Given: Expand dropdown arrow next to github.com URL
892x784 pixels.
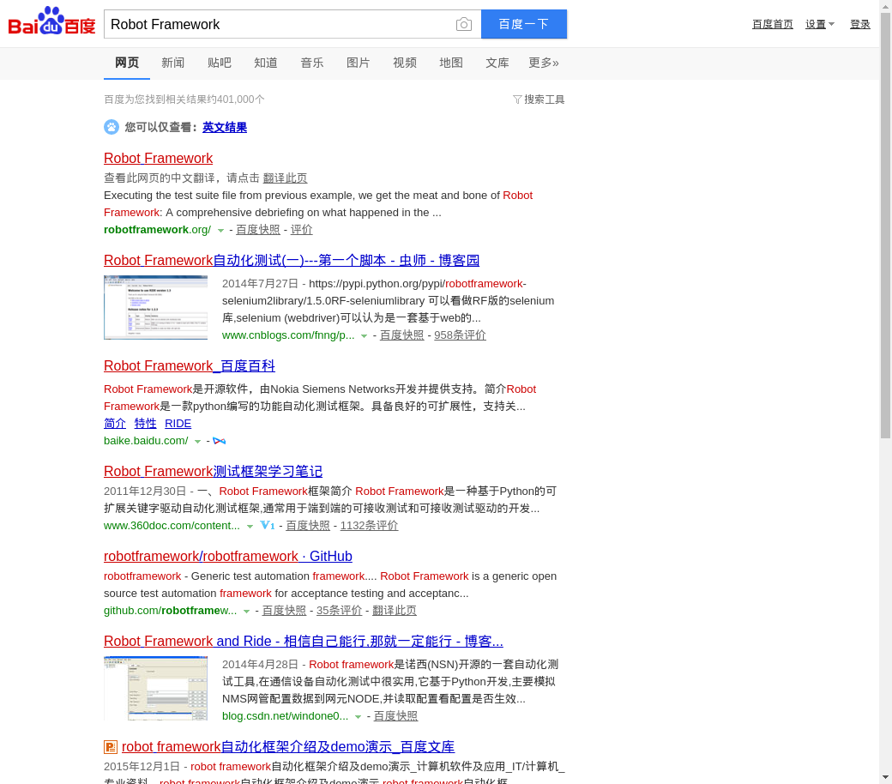Looking at the screenshot, I should (246, 611).
